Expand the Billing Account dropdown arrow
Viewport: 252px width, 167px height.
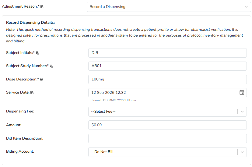click(242, 152)
